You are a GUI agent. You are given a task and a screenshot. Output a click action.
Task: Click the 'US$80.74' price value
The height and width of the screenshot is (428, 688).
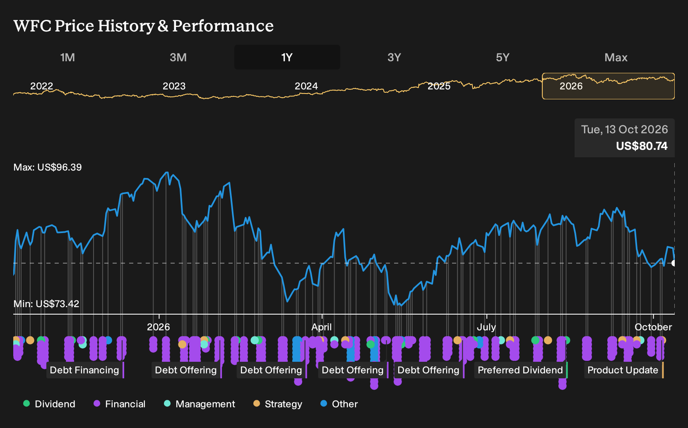(642, 146)
